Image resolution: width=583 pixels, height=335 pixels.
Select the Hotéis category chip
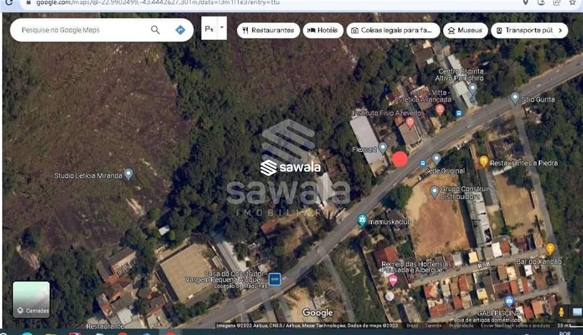click(x=323, y=30)
